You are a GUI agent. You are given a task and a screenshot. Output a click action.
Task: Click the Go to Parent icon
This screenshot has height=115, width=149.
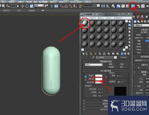pyautogui.click(x=125, y=54)
